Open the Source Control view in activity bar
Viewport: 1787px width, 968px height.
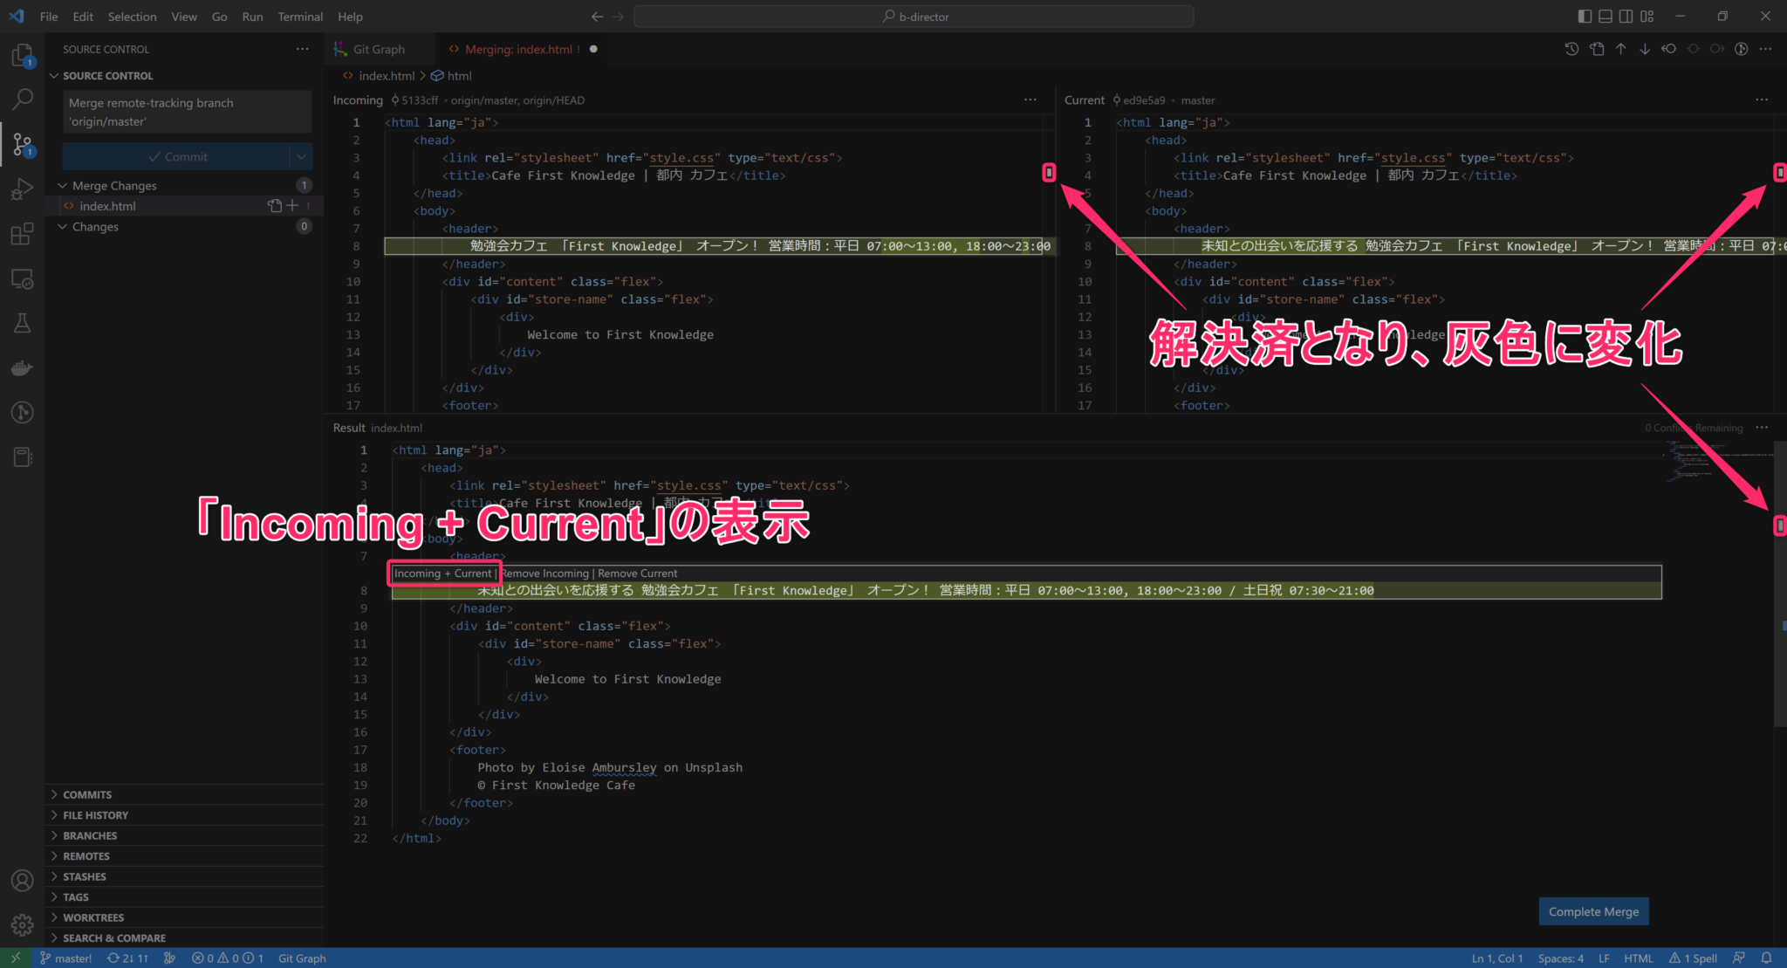[22, 144]
